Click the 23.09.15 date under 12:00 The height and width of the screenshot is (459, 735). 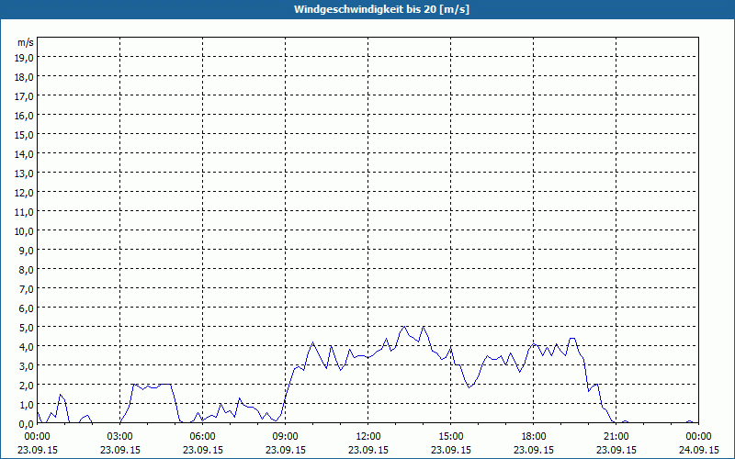tap(368, 450)
